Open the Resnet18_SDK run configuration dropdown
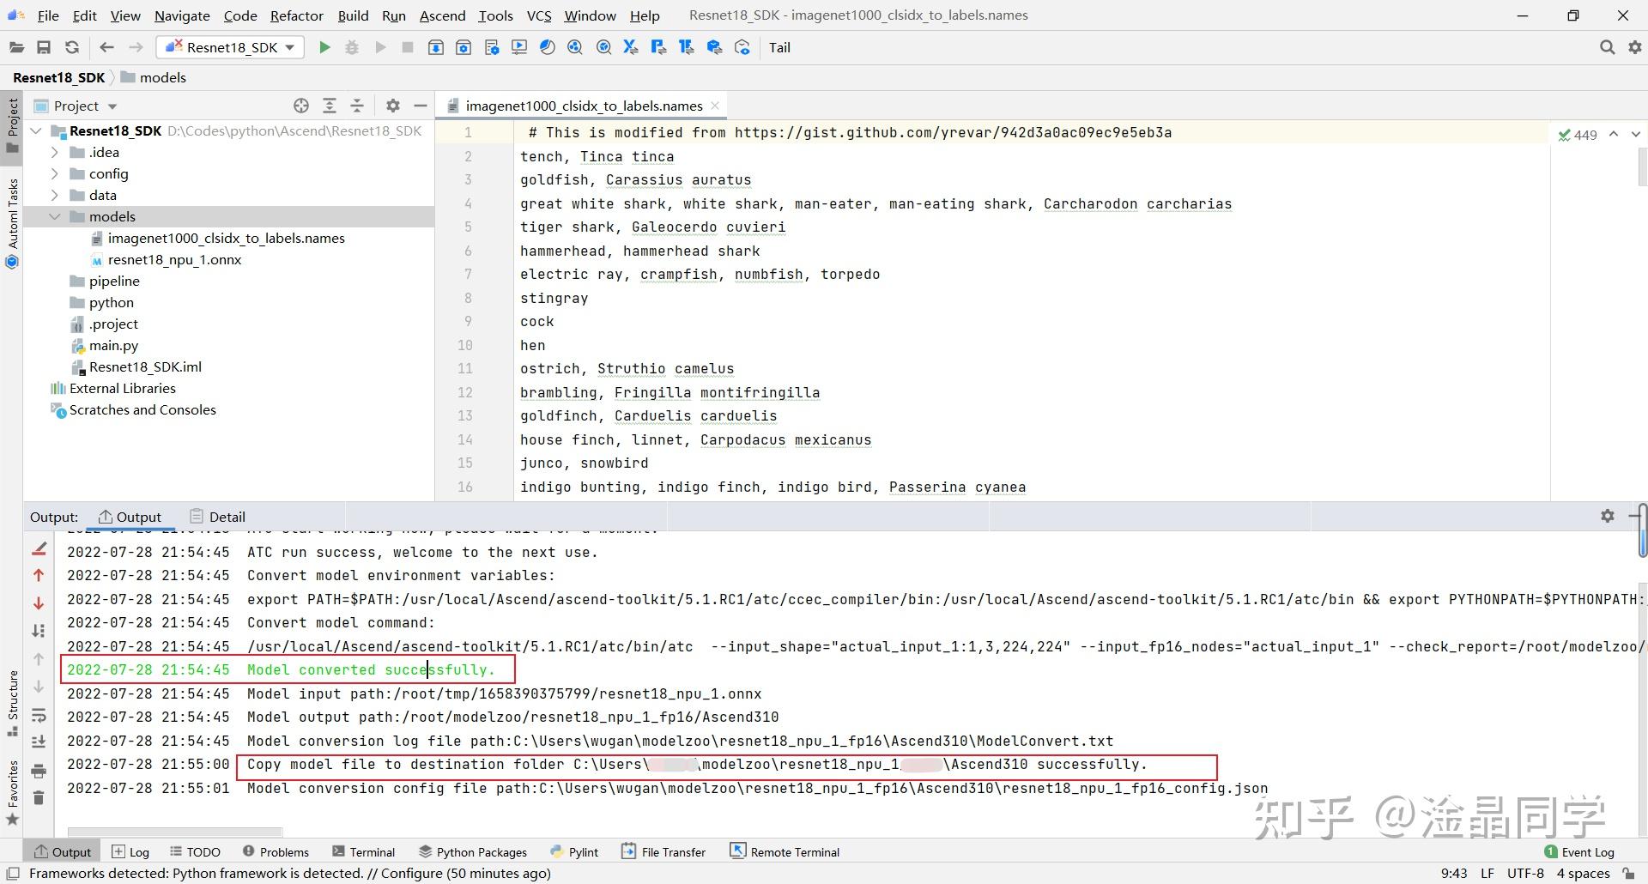The image size is (1648, 884). tap(290, 47)
